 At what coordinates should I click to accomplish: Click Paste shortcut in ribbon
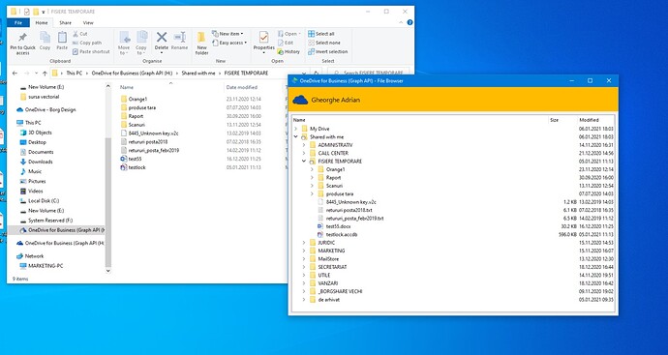click(x=91, y=51)
